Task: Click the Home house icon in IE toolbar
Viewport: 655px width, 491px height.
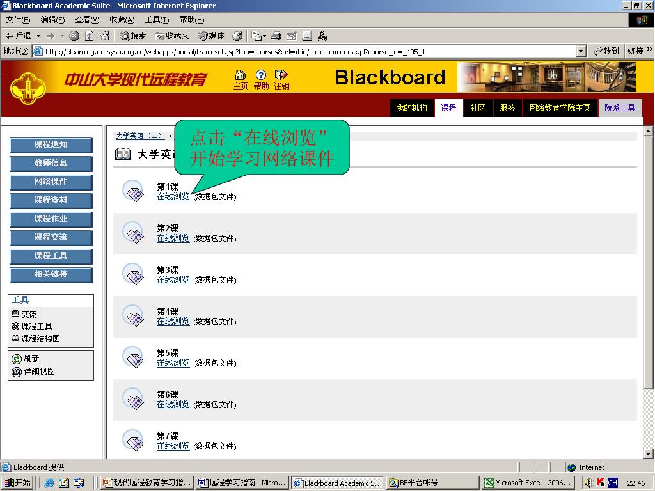Action: 105,36
